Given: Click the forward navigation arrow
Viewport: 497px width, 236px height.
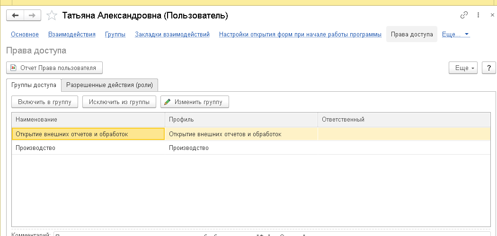Looking at the screenshot, I should click(x=32, y=16).
